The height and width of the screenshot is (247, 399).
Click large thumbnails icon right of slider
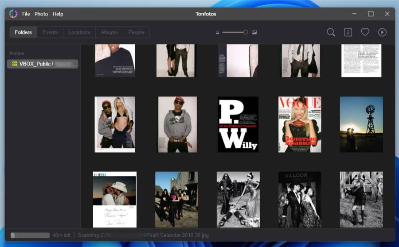click(x=254, y=32)
